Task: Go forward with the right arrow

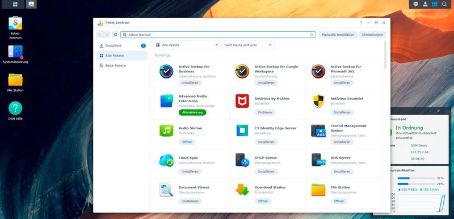Action: 107,35
